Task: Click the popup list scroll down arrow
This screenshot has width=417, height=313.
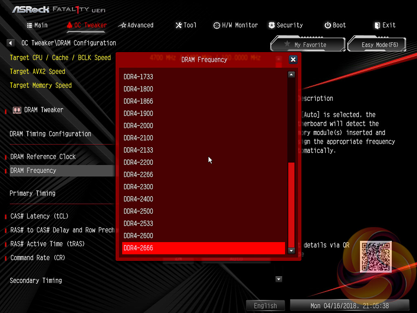Action: pos(291,251)
